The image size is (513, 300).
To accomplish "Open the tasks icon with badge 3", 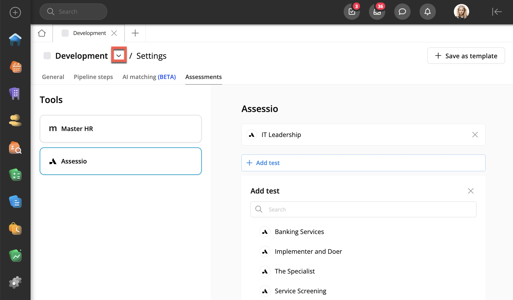I will tap(352, 12).
